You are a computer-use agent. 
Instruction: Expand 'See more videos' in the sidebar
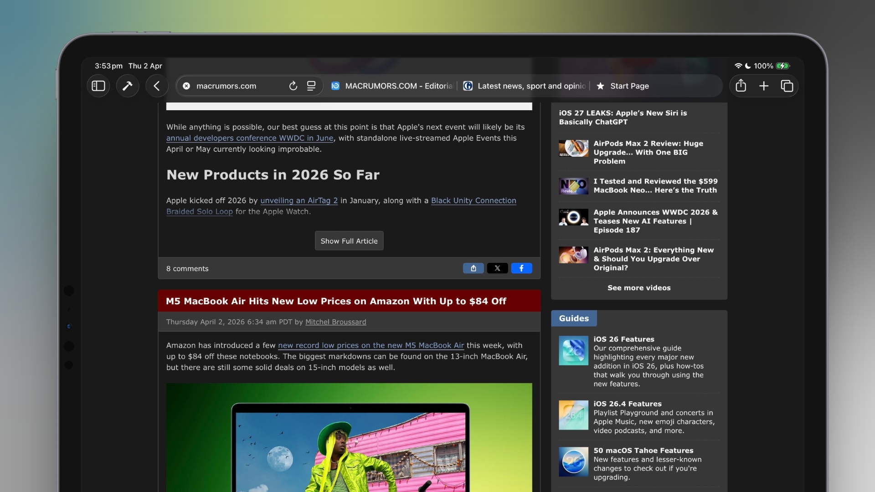coord(639,287)
